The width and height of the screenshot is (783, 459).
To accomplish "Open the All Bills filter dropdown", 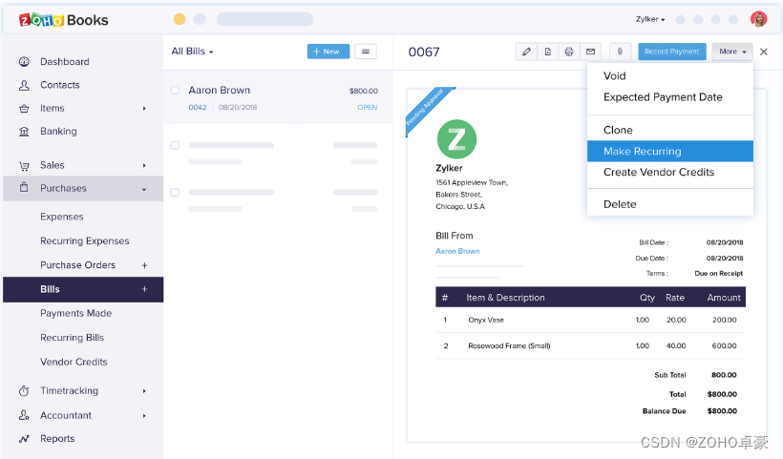I will (192, 52).
